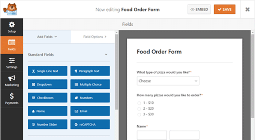Click the Embed button
Viewport: 255px width, 140px height.
pos(199,9)
